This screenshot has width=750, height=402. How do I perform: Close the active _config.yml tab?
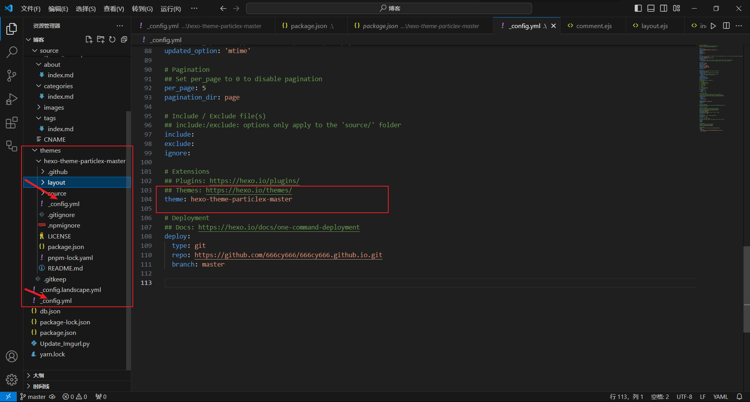pyautogui.click(x=554, y=26)
